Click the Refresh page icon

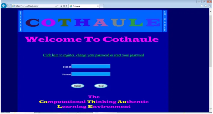pyautogui.click(x=66, y=6)
